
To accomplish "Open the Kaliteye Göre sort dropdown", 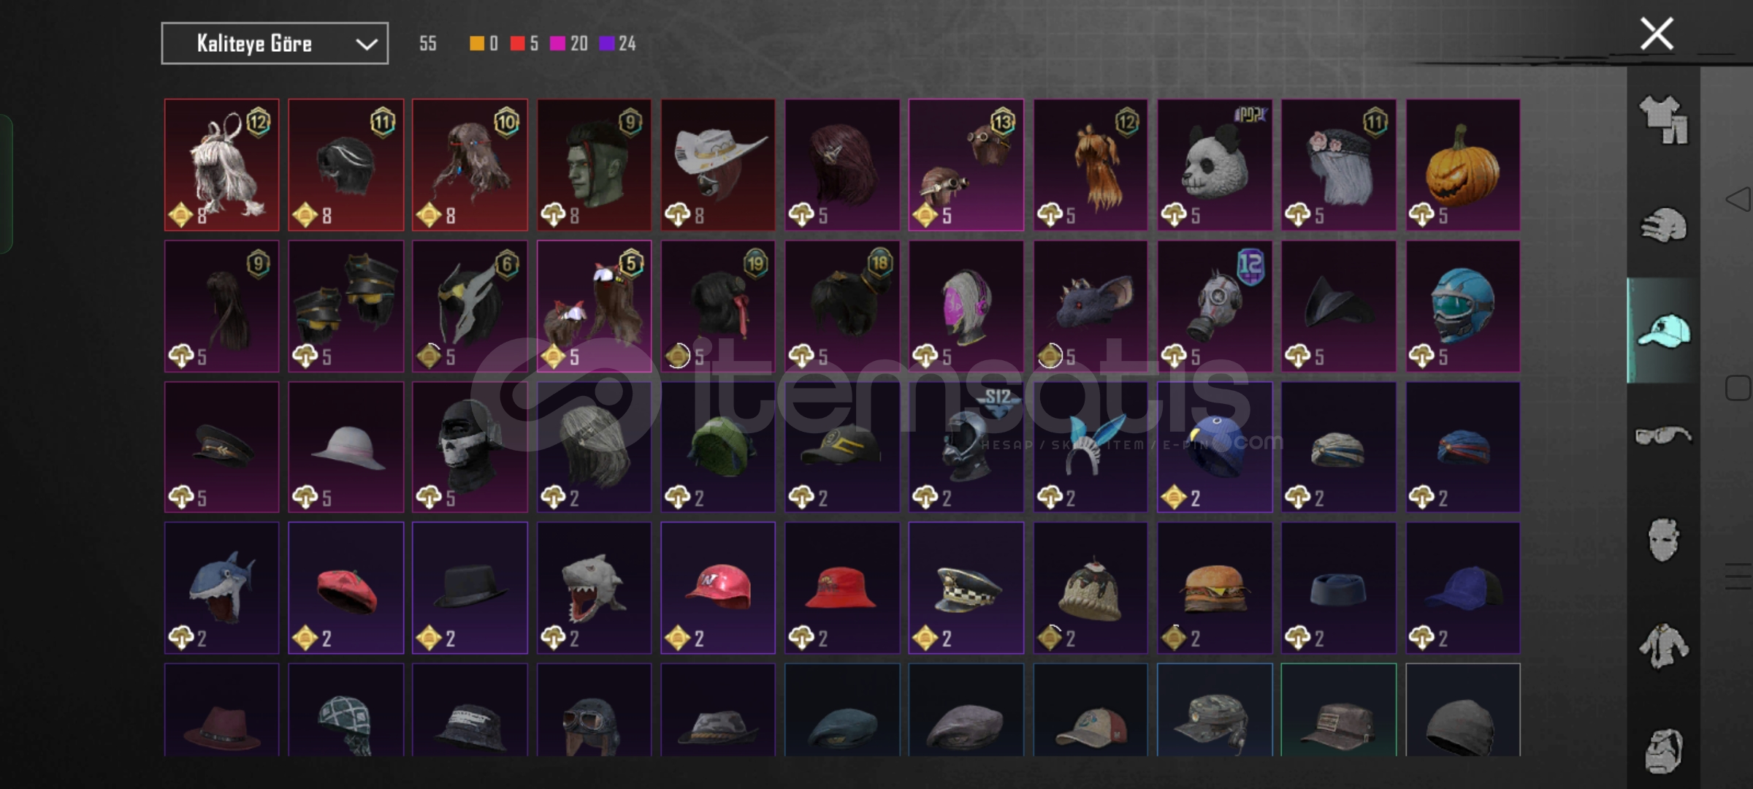I will 275,44.
